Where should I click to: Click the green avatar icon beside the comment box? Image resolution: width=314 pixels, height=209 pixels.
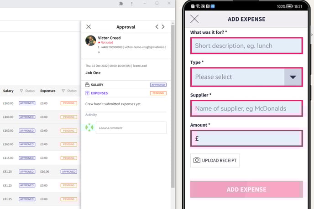click(89, 127)
